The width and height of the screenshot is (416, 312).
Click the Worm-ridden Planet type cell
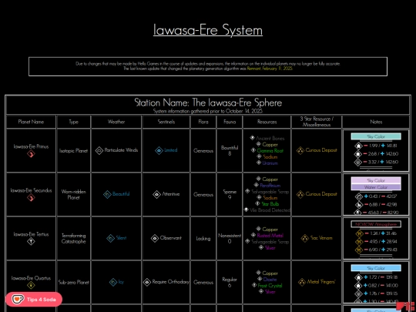point(73,194)
